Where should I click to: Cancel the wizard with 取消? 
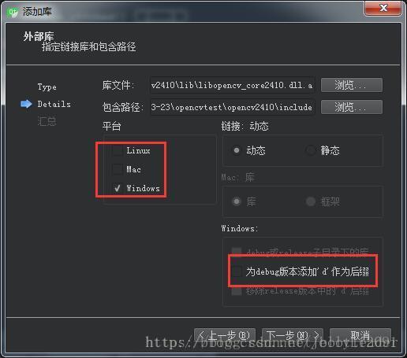pyautogui.click(x=360, y=335)
